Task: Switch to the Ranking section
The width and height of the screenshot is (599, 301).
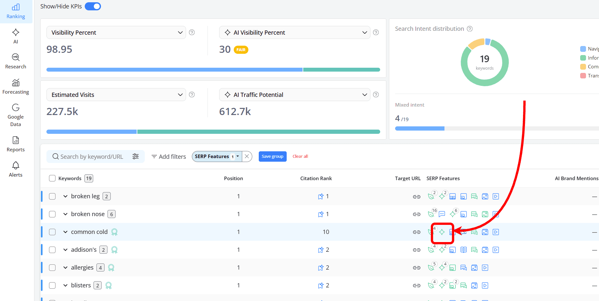Action: coord(16,11)
